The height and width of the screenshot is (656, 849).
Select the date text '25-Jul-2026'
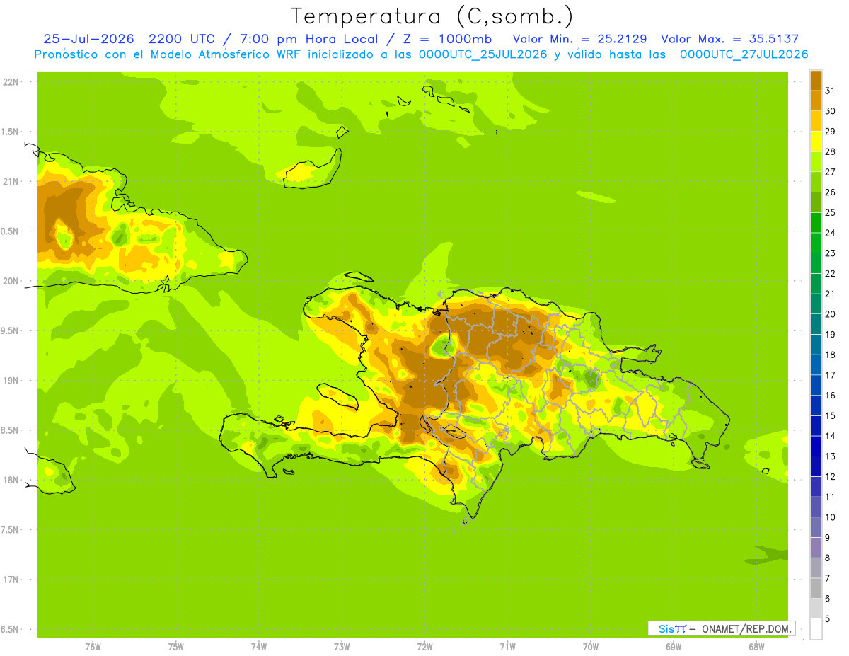coord(91,39)
